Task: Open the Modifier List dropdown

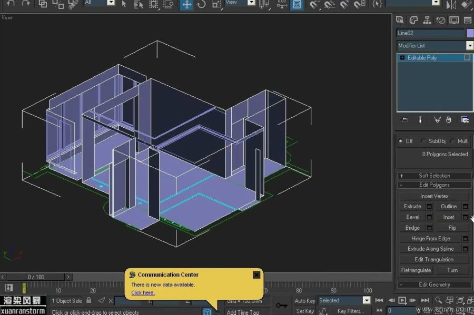Action: [470, 46]
